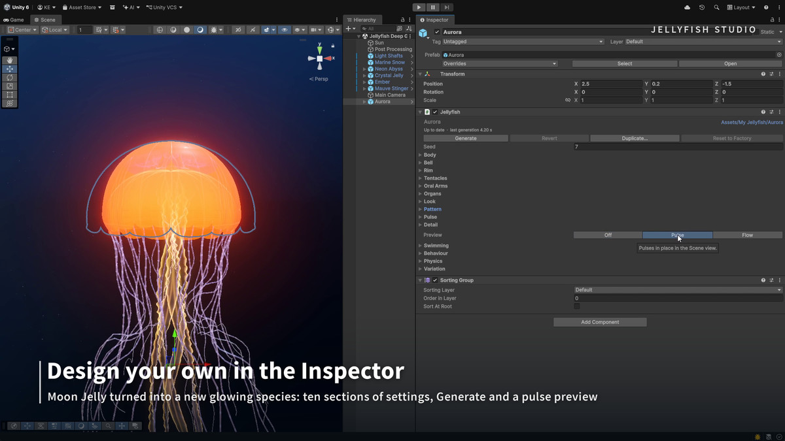
Task: Select the Hand (view) tool
Action: [x=10, y=61]
